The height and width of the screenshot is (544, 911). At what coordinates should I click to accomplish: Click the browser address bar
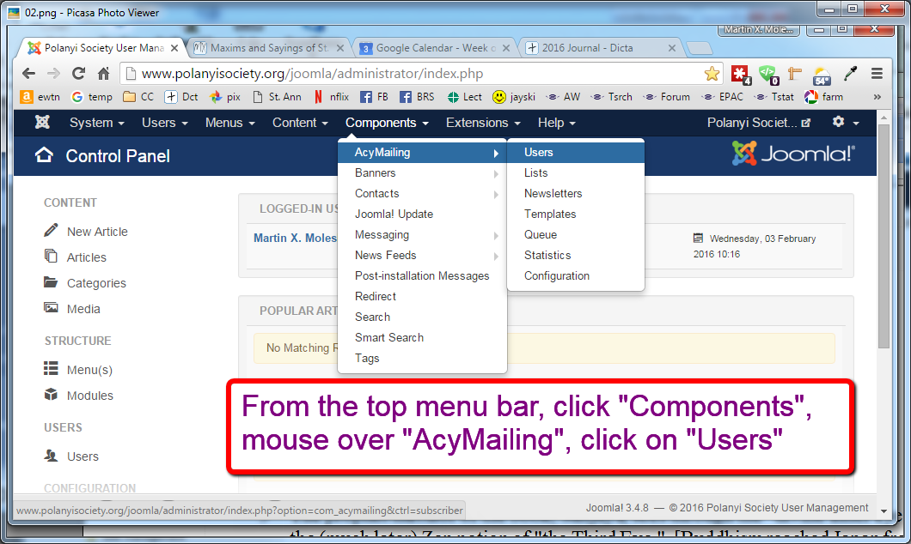tap(413, 74)
